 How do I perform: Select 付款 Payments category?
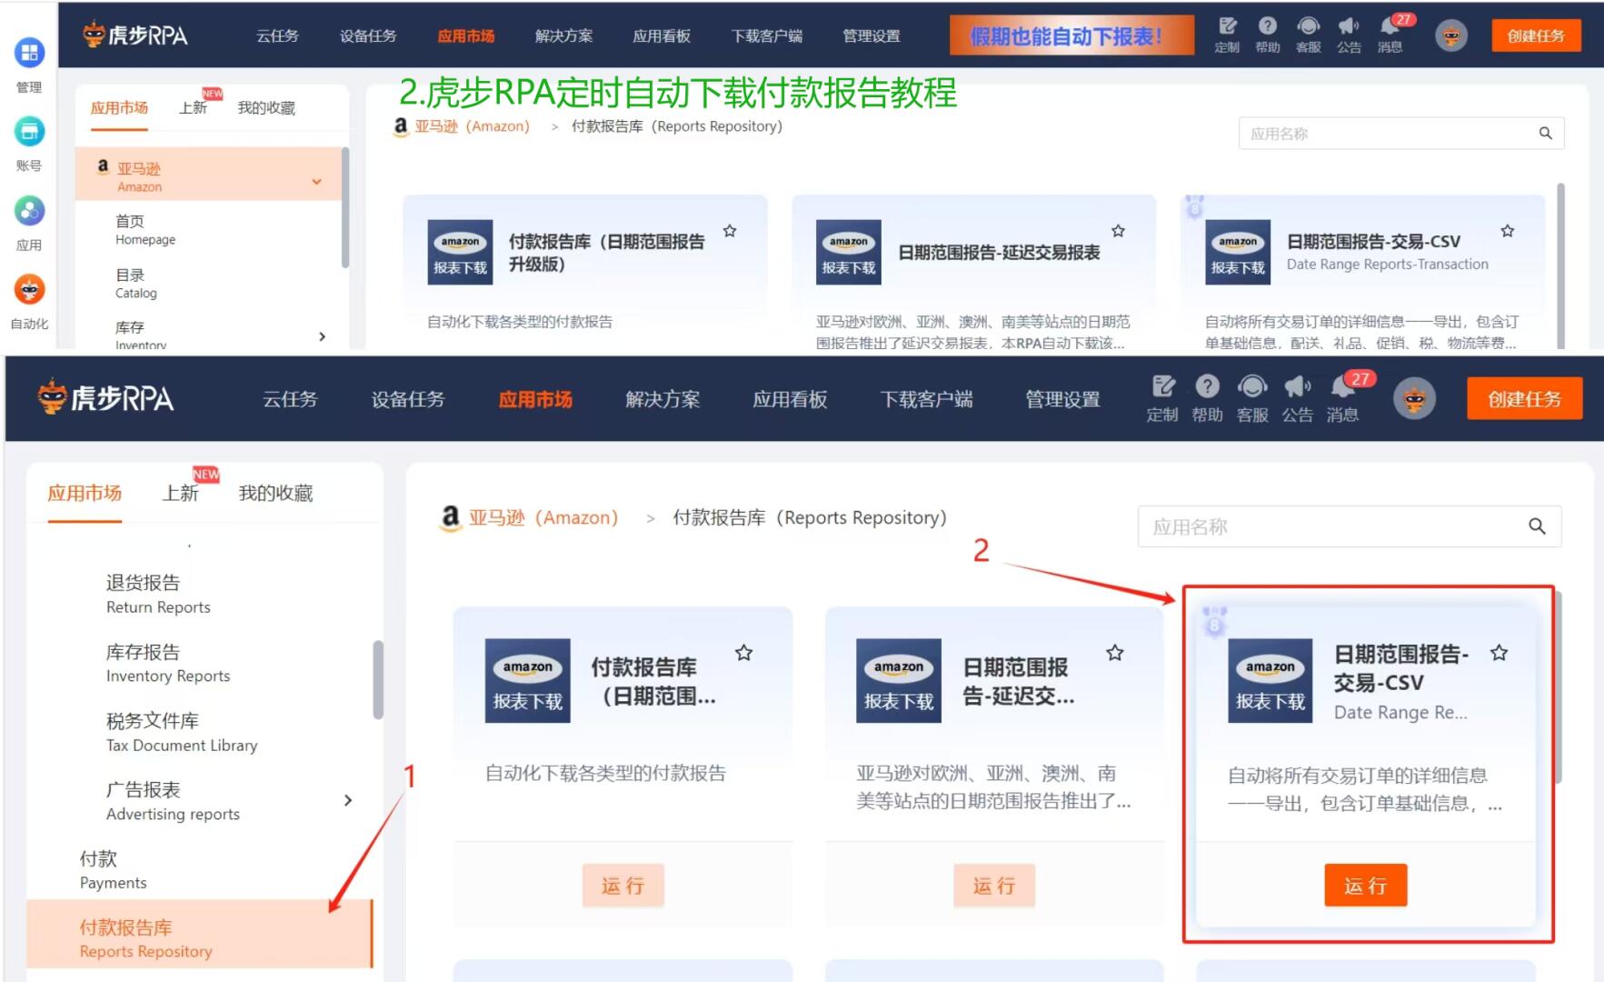pyautogui.click(x=113, y=870)
